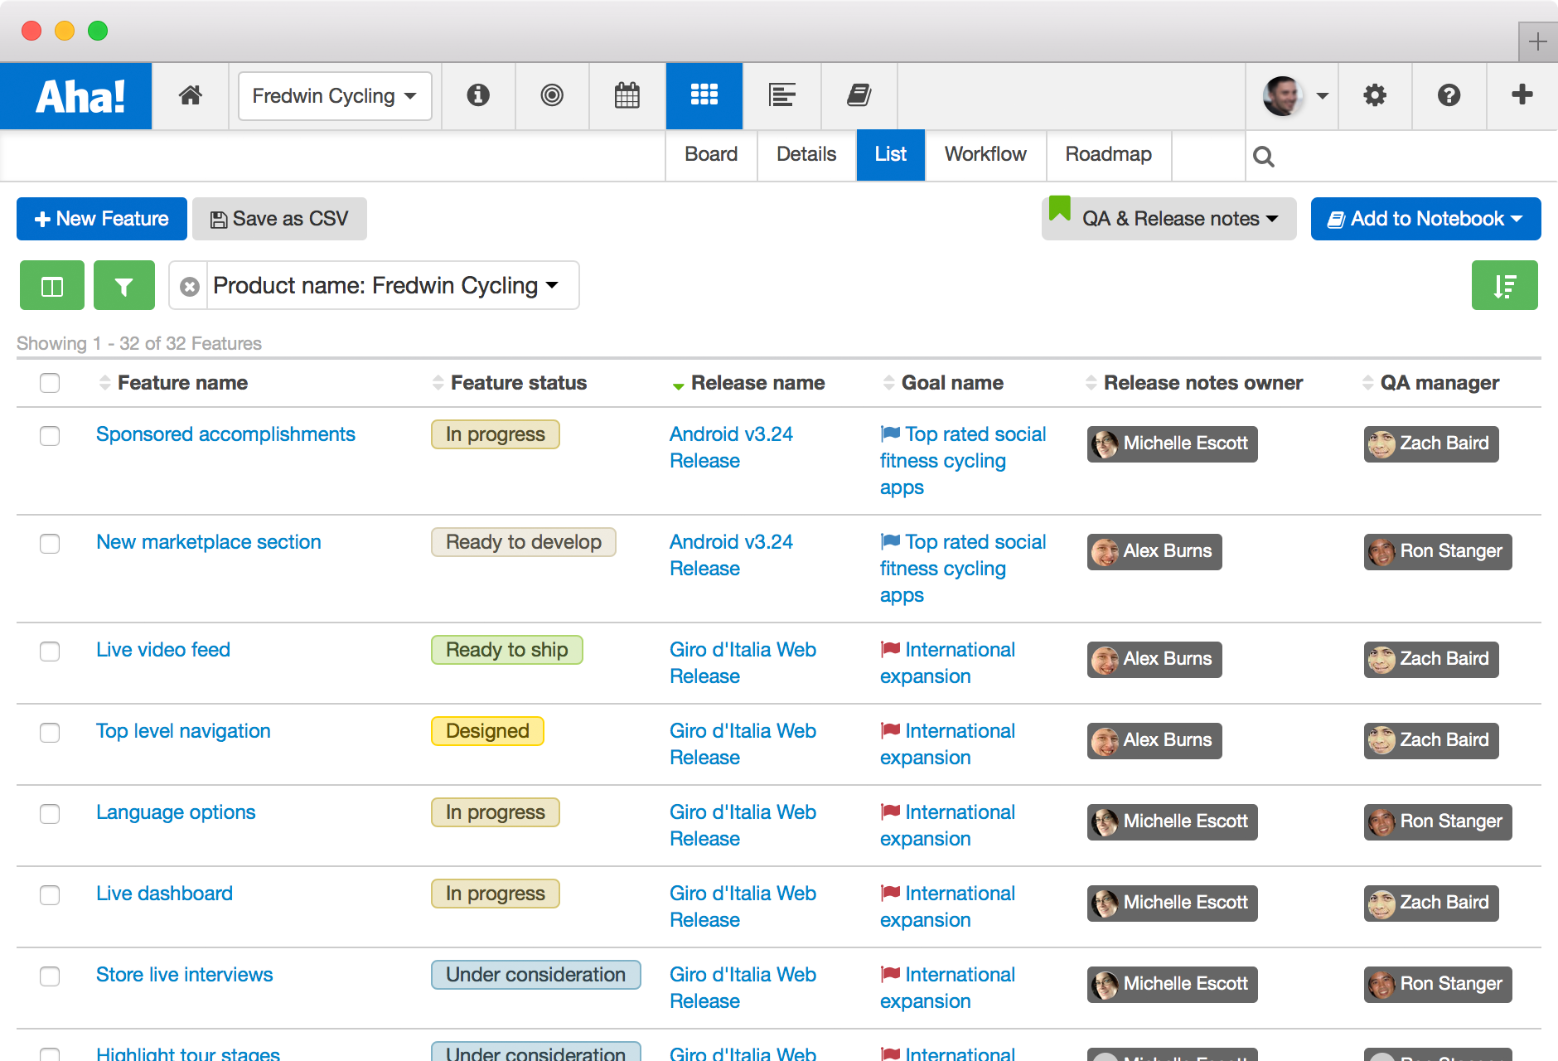Open the product info icon
Image resolution: width=1558 pixels, height=1061 pixels.
pos(478,95)
